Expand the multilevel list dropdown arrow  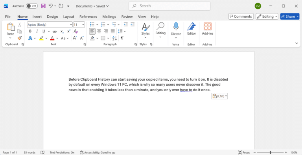[x=119, y=25]
